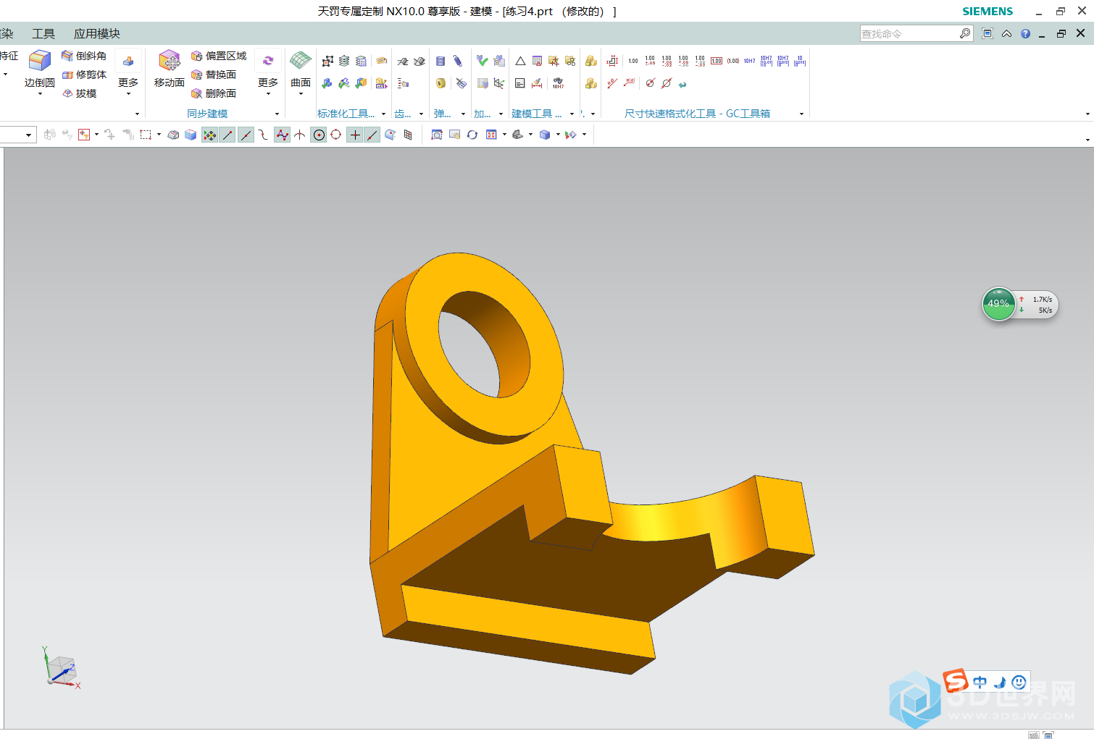Image resolution: width=1094 pixels, height=739 pixels.
Task: Click 尺寸快速格式化工具 - GC工具箱 label
Action: click(697, 114)
